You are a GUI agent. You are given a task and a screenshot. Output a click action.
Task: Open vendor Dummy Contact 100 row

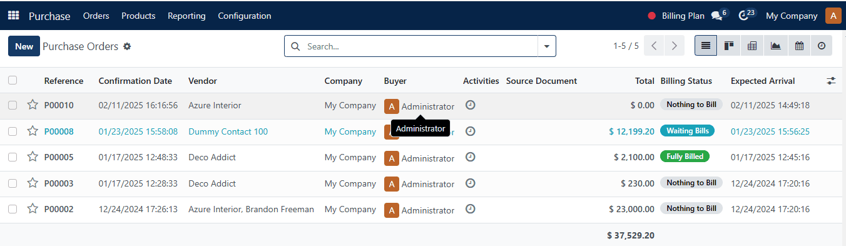point(228,131)
